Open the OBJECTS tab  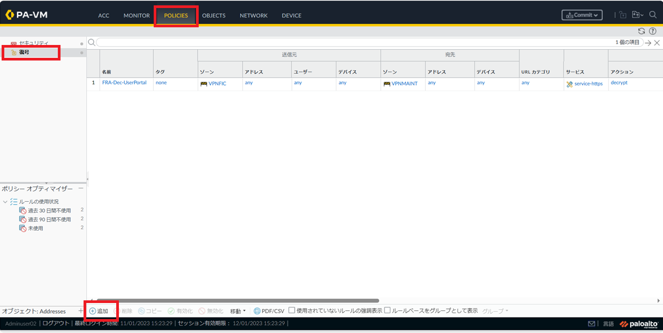pyautogui.click(x=214, y=16)
